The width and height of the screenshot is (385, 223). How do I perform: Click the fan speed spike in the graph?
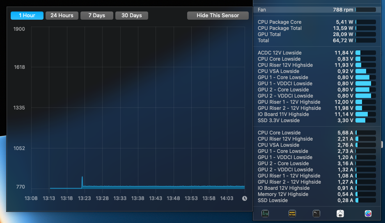coord(82,182)
